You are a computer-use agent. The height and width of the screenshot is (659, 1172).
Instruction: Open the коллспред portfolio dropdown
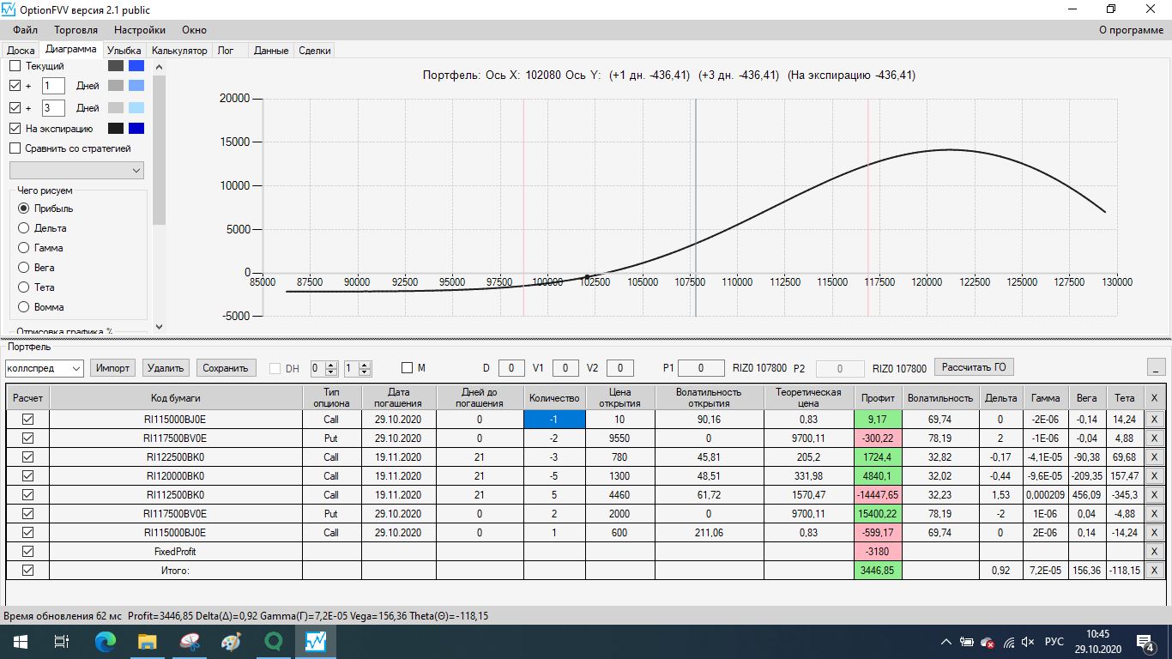44,368
